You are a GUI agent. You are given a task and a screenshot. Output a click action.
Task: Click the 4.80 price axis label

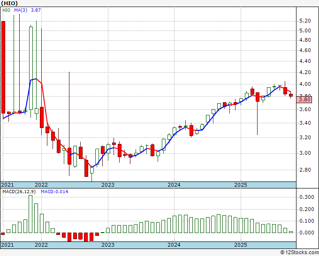point(305,40)
